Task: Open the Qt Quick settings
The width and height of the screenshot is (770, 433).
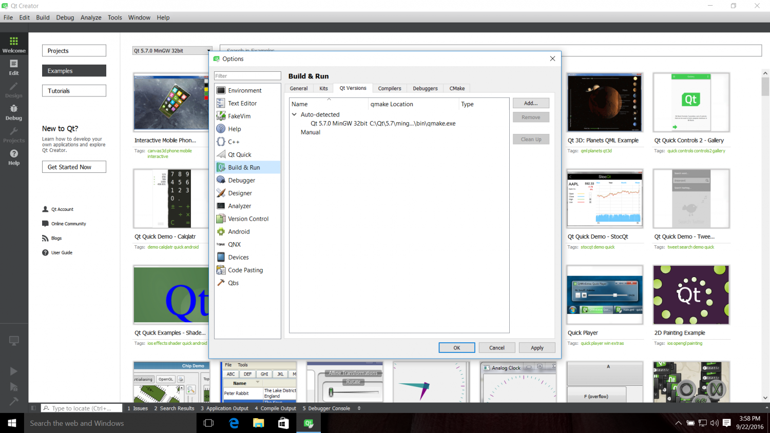Action: pyautogui.click(x=240, y=154)
